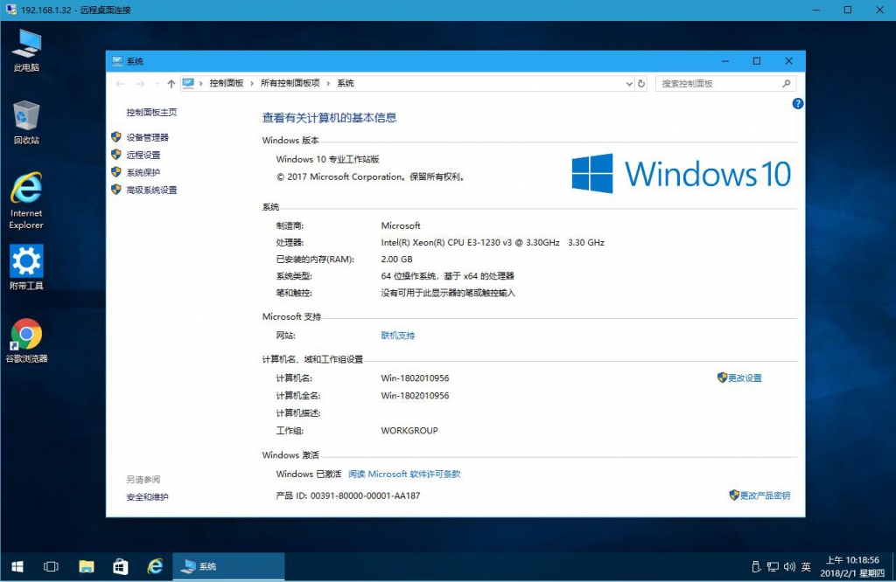
Task: Click the 所有控制面板项 breadcrumb
Action: click(x=290, y=83)
